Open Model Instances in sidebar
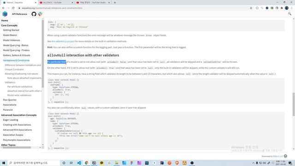 12,40
